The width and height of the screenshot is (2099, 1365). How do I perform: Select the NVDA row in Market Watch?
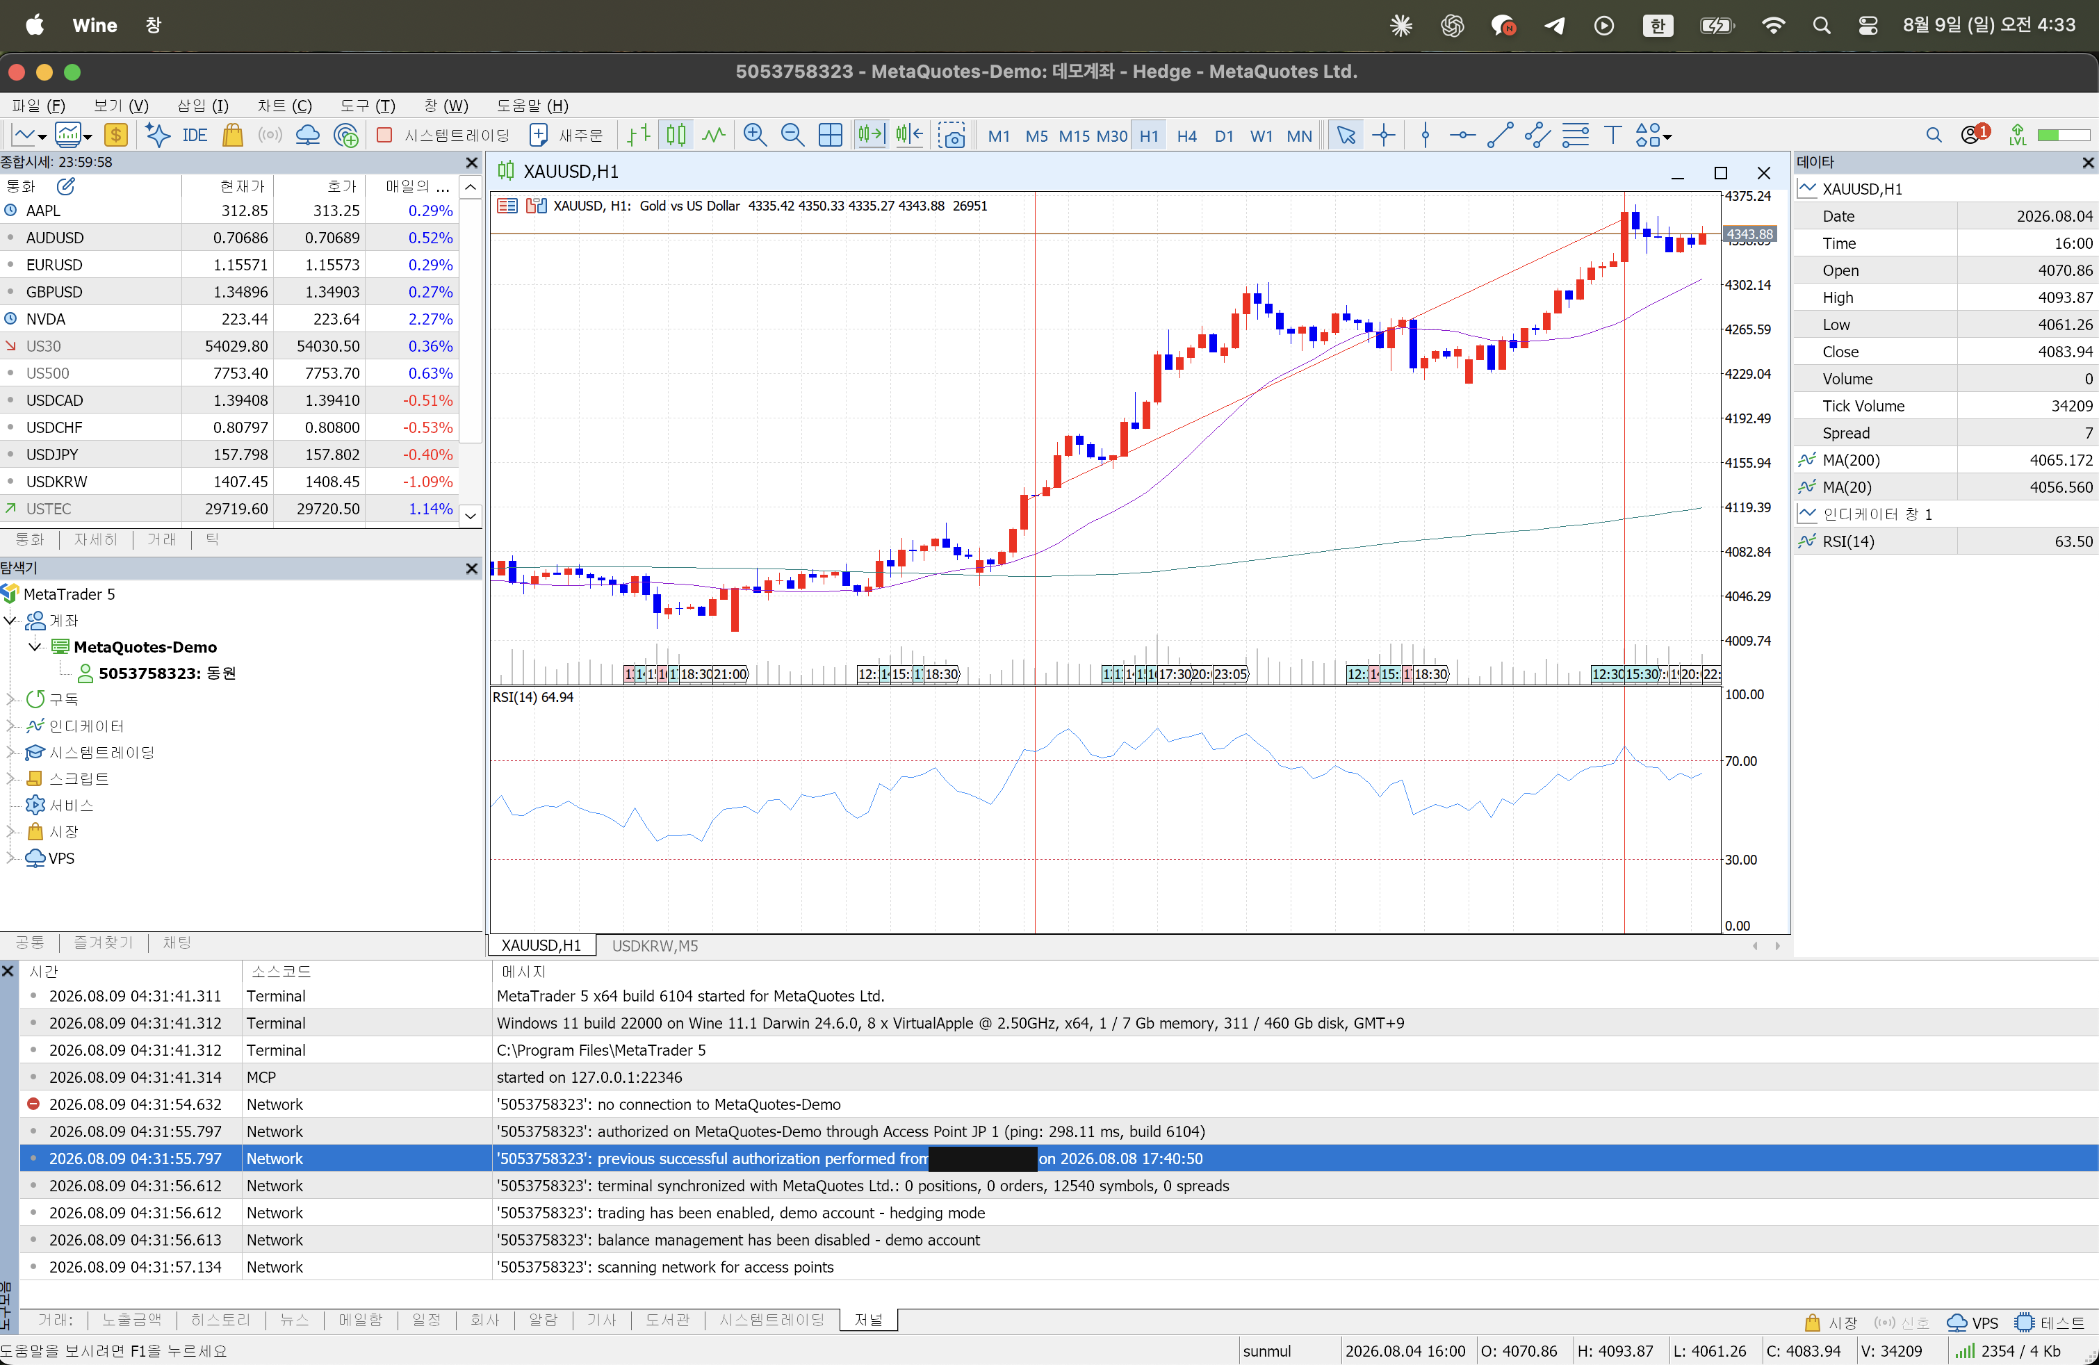tap(229, 319)
